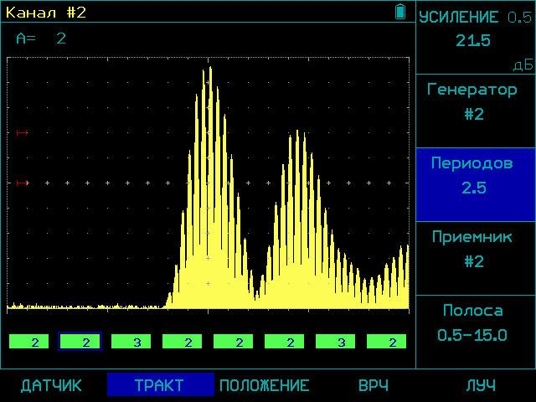Screen dimensions: 536x402
Task: Switch to the ВРЧ tab
Action: pyautogui.click(x=373, y=386)
